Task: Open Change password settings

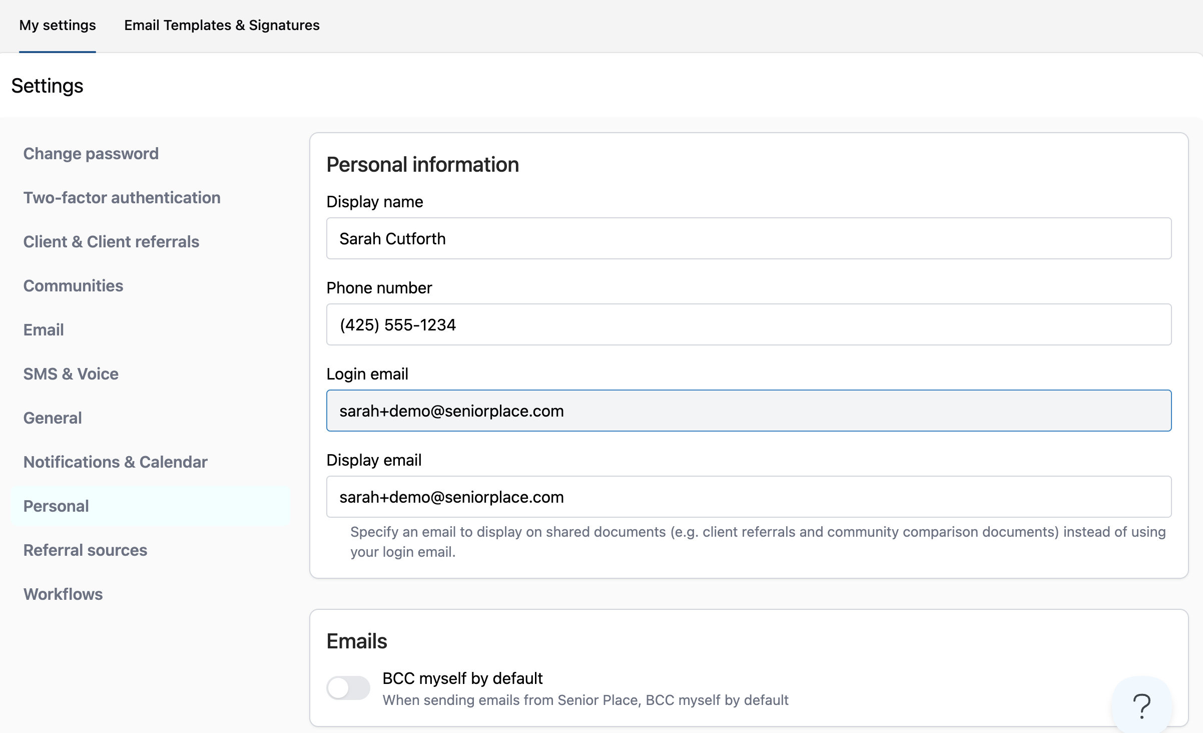Action: coord(91,154)
